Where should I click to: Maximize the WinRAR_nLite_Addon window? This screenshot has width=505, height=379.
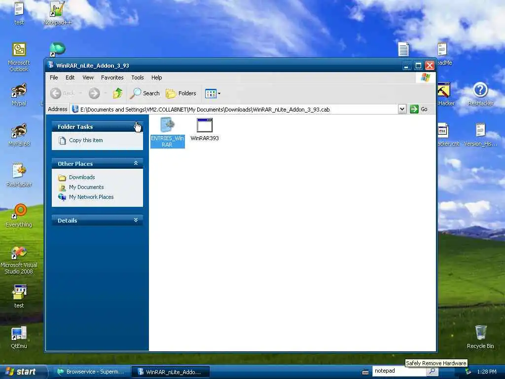(418, 66)
